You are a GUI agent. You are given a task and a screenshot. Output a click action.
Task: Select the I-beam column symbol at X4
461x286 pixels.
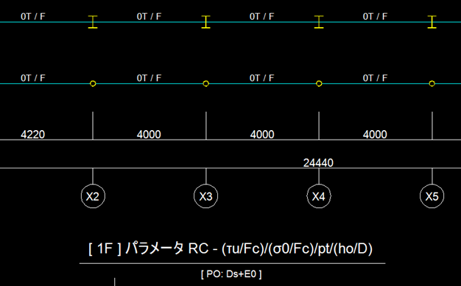click(x=319, y=22)
